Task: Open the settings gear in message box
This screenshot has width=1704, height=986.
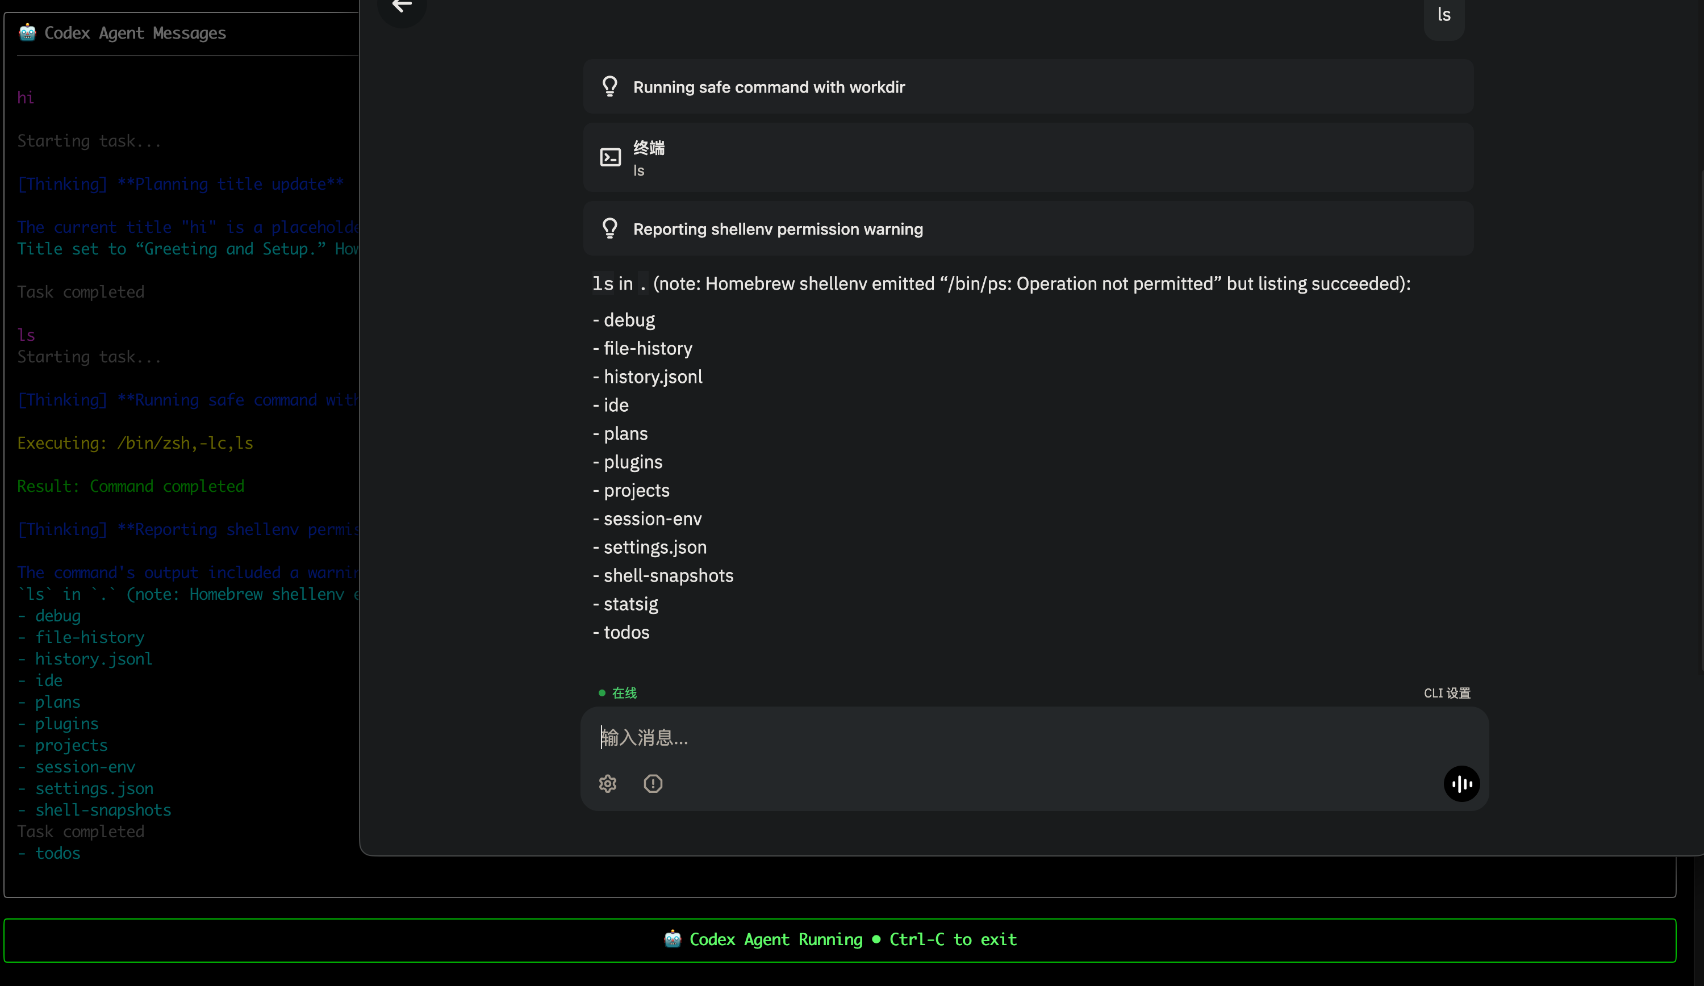Action: [607, 784]
